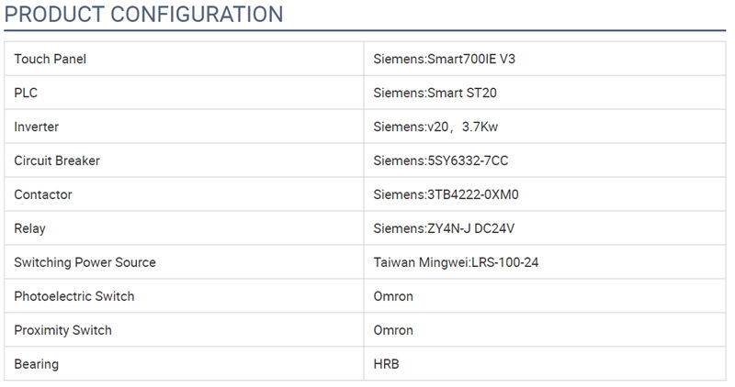Select the Contactor row label
735x387 pixels.
point(42,194)
